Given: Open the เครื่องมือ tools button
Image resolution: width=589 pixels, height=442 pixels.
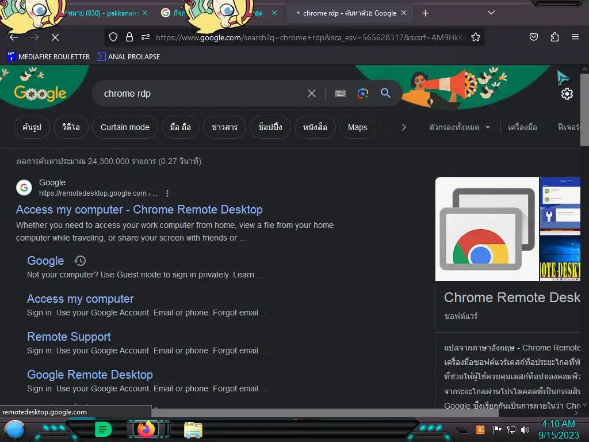Looking at the screenshot, I should (522, 127).
